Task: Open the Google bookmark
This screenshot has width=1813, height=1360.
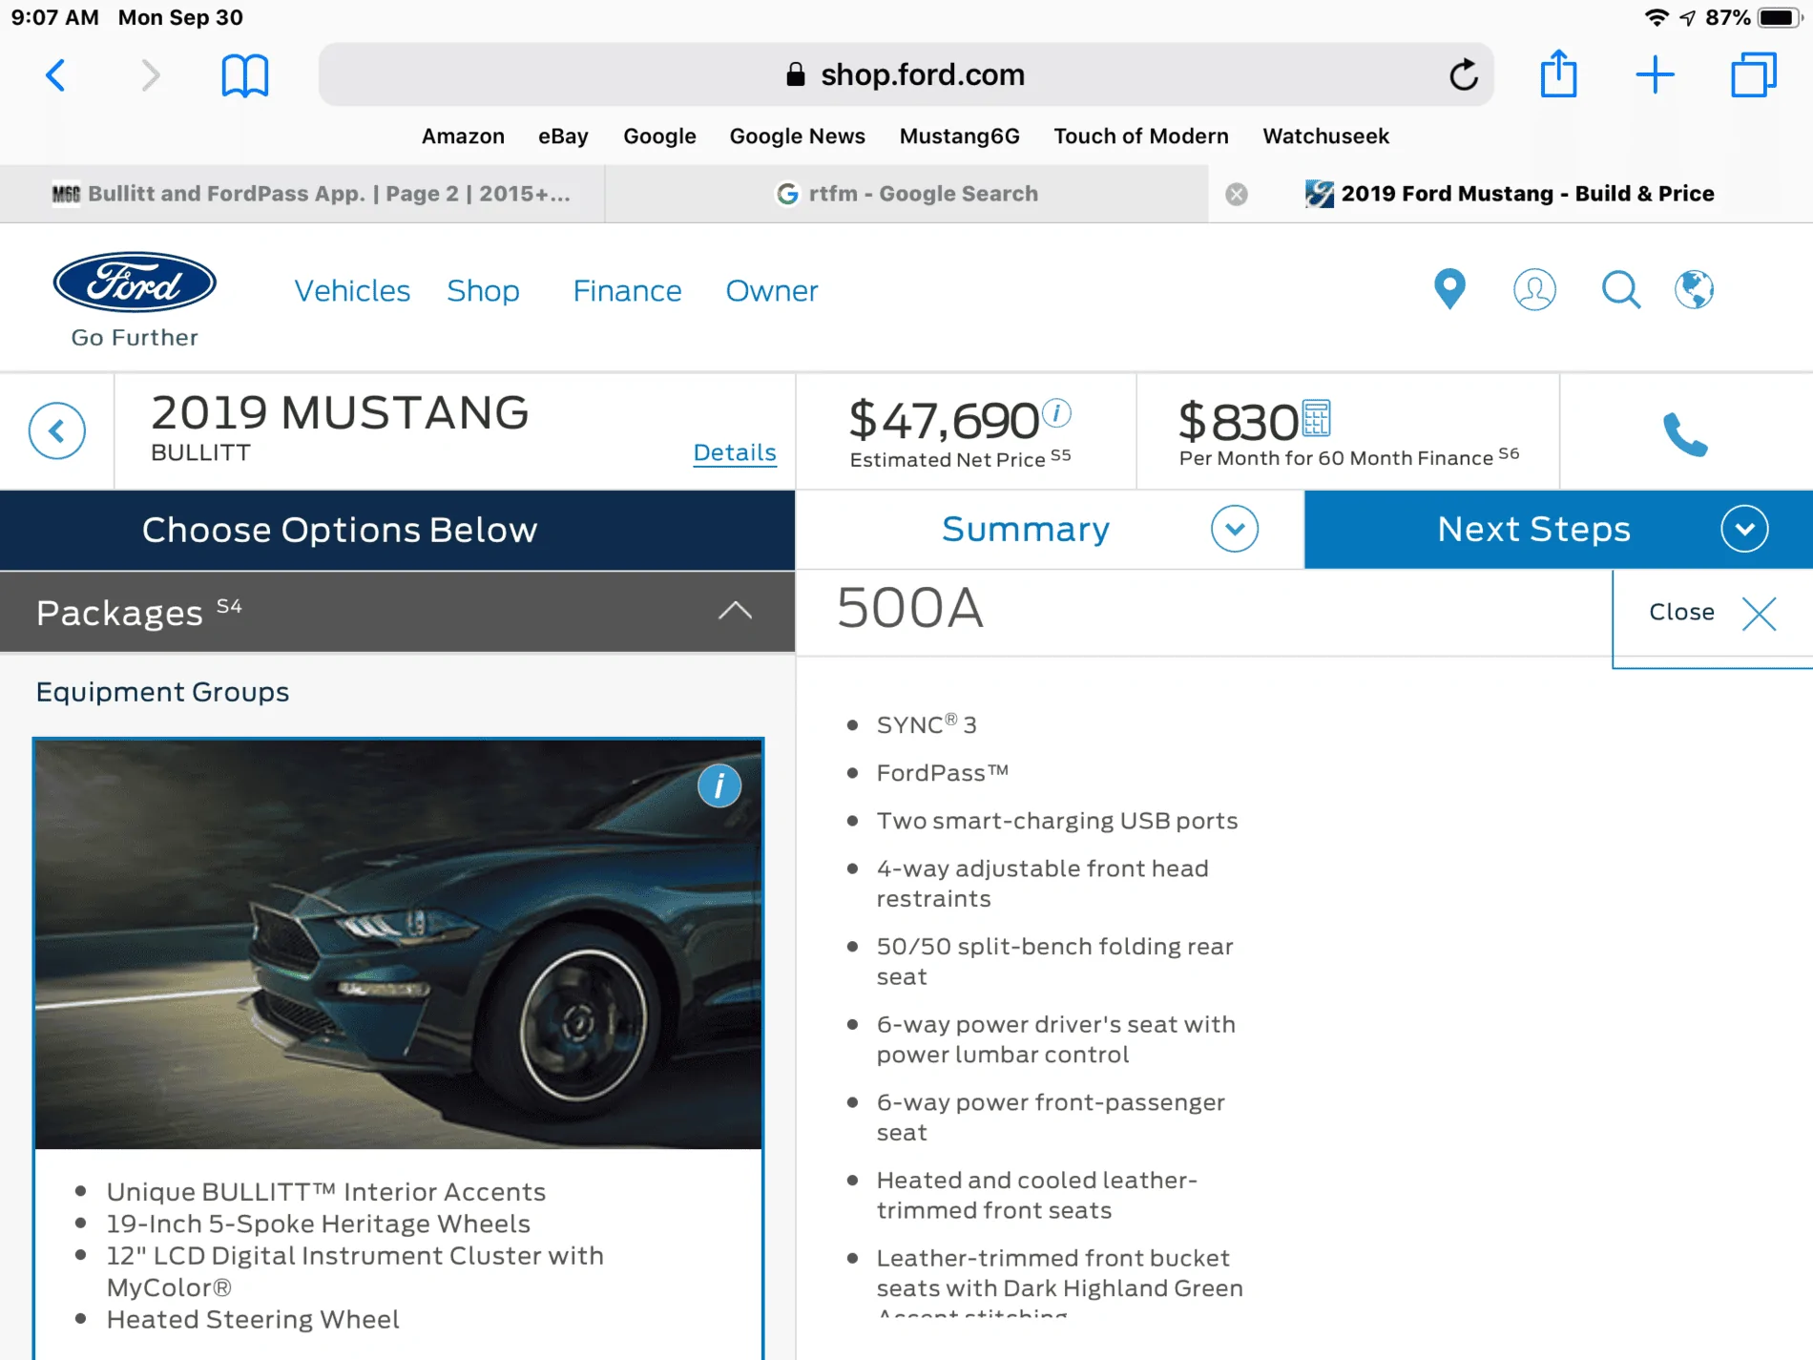Action: pos(659,136)
